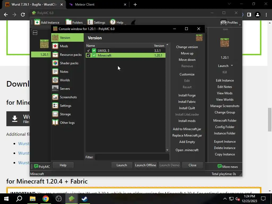
Task: Focus the Filter input field
Action: click(132, 157)
